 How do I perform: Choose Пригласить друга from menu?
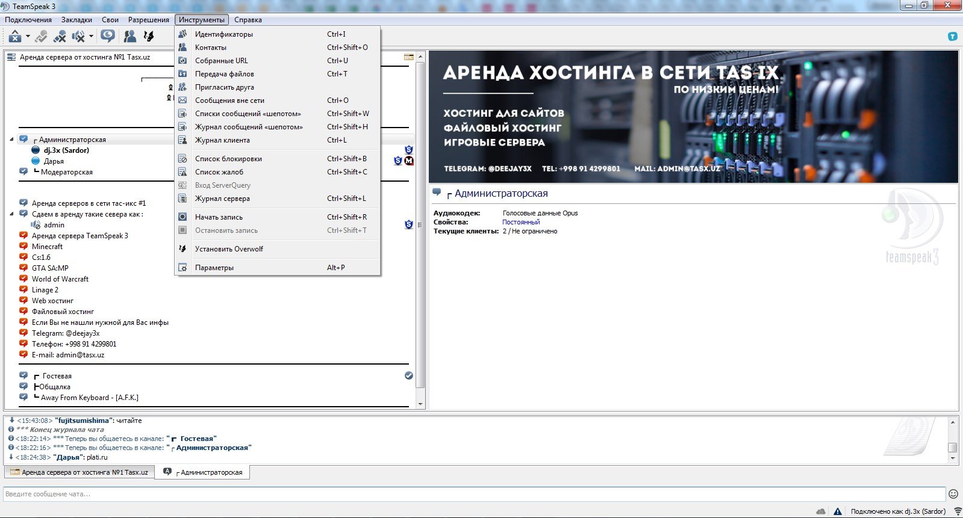278,87
